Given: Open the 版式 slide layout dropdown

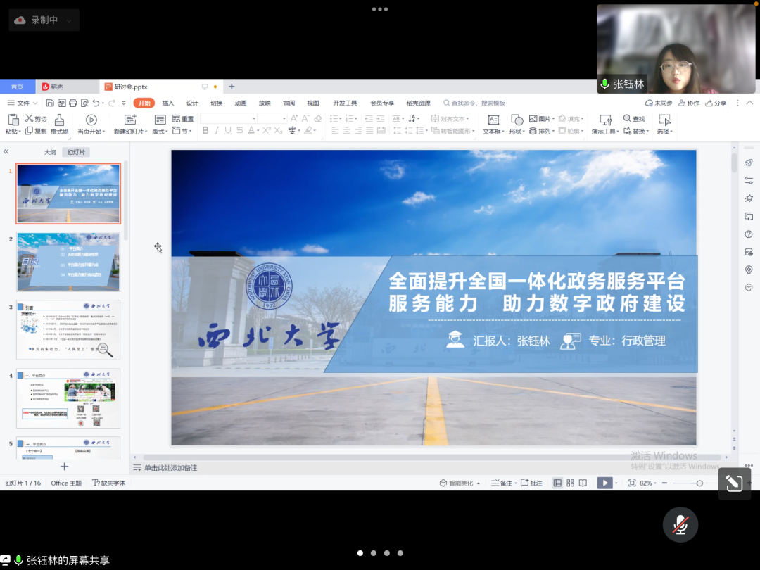Looking at the screenshot, I should (158, 130).
